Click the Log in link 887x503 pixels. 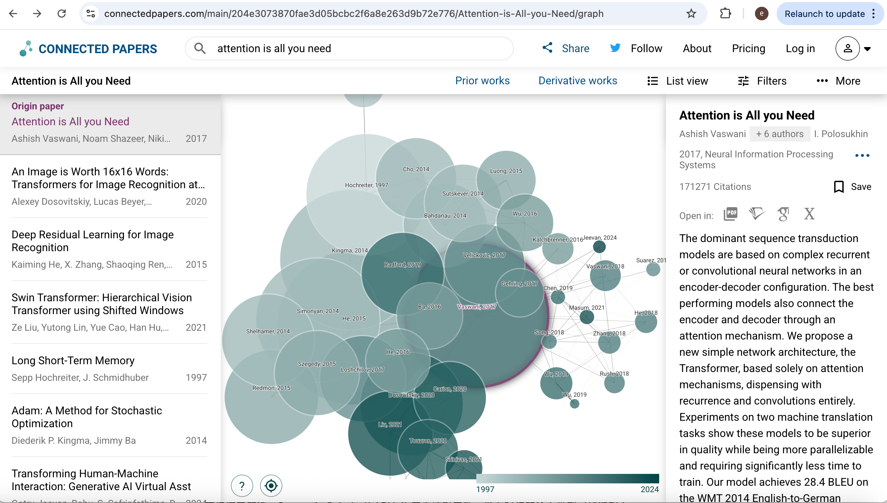point(800,48)
